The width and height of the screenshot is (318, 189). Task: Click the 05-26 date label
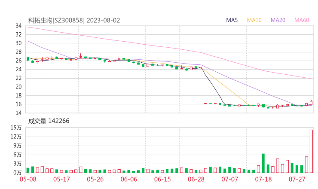95,179
